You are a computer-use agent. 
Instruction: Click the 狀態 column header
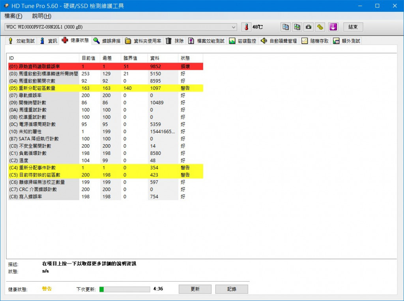click(191, 58)
